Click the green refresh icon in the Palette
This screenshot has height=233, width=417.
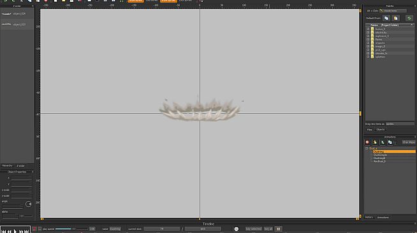point(409,18)
